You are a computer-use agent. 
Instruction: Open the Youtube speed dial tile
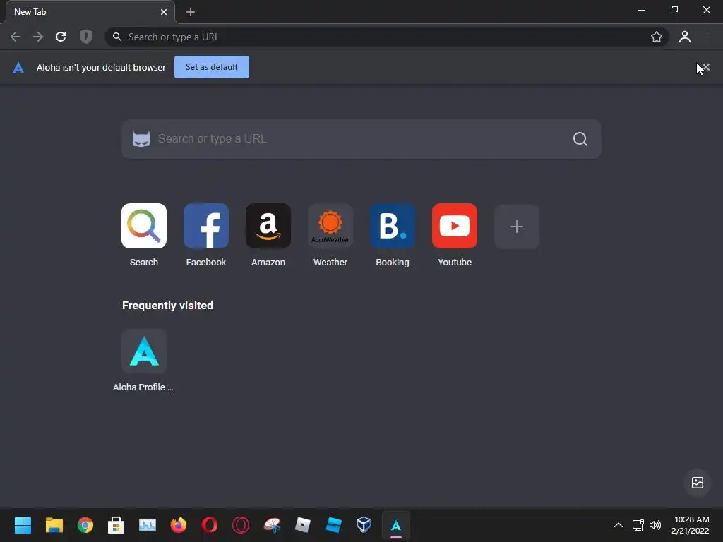(x=455, y=226)
